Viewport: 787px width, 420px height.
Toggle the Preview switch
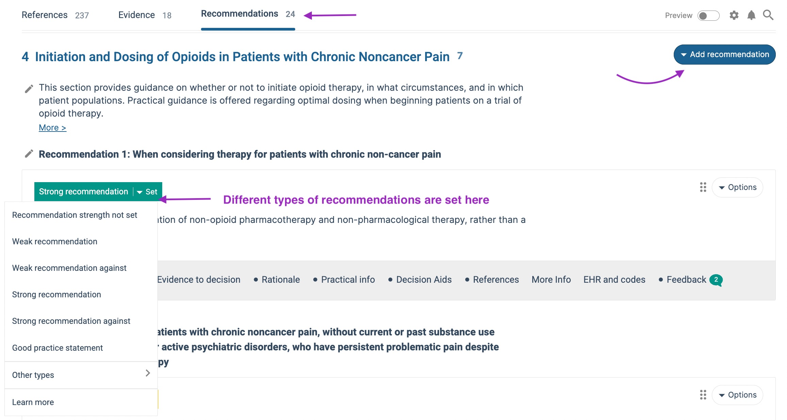[708, 16]
